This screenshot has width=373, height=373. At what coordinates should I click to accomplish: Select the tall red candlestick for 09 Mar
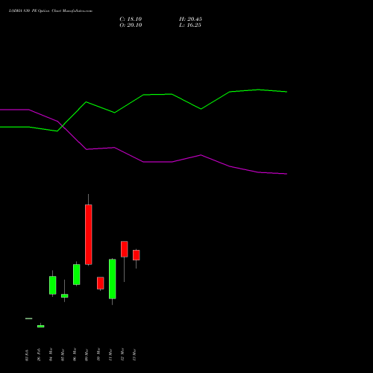coord(89,234)
